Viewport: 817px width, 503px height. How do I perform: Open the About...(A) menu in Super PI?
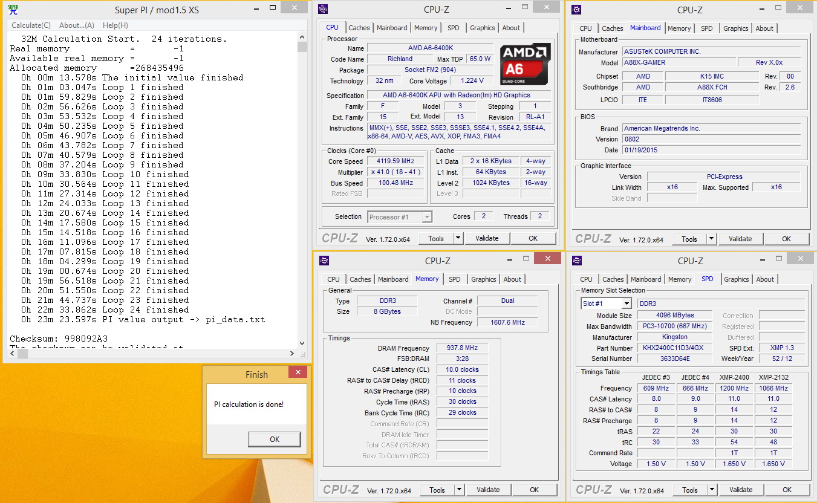77,25
